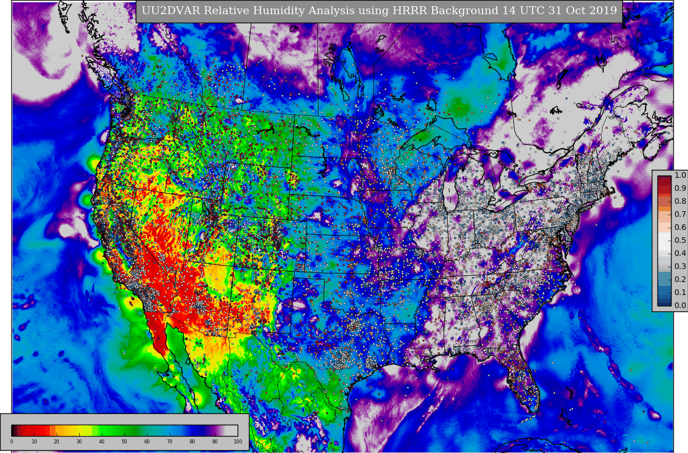Select the 0.2 label on the right colorbar
This screenshot has height=453, width=688.
coord(680,280)
